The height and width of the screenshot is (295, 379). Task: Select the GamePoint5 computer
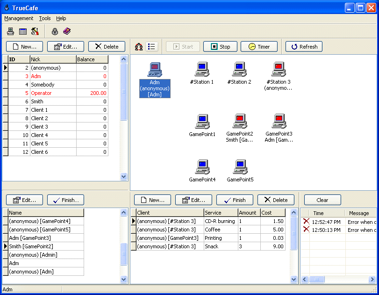tap(240, 171)
